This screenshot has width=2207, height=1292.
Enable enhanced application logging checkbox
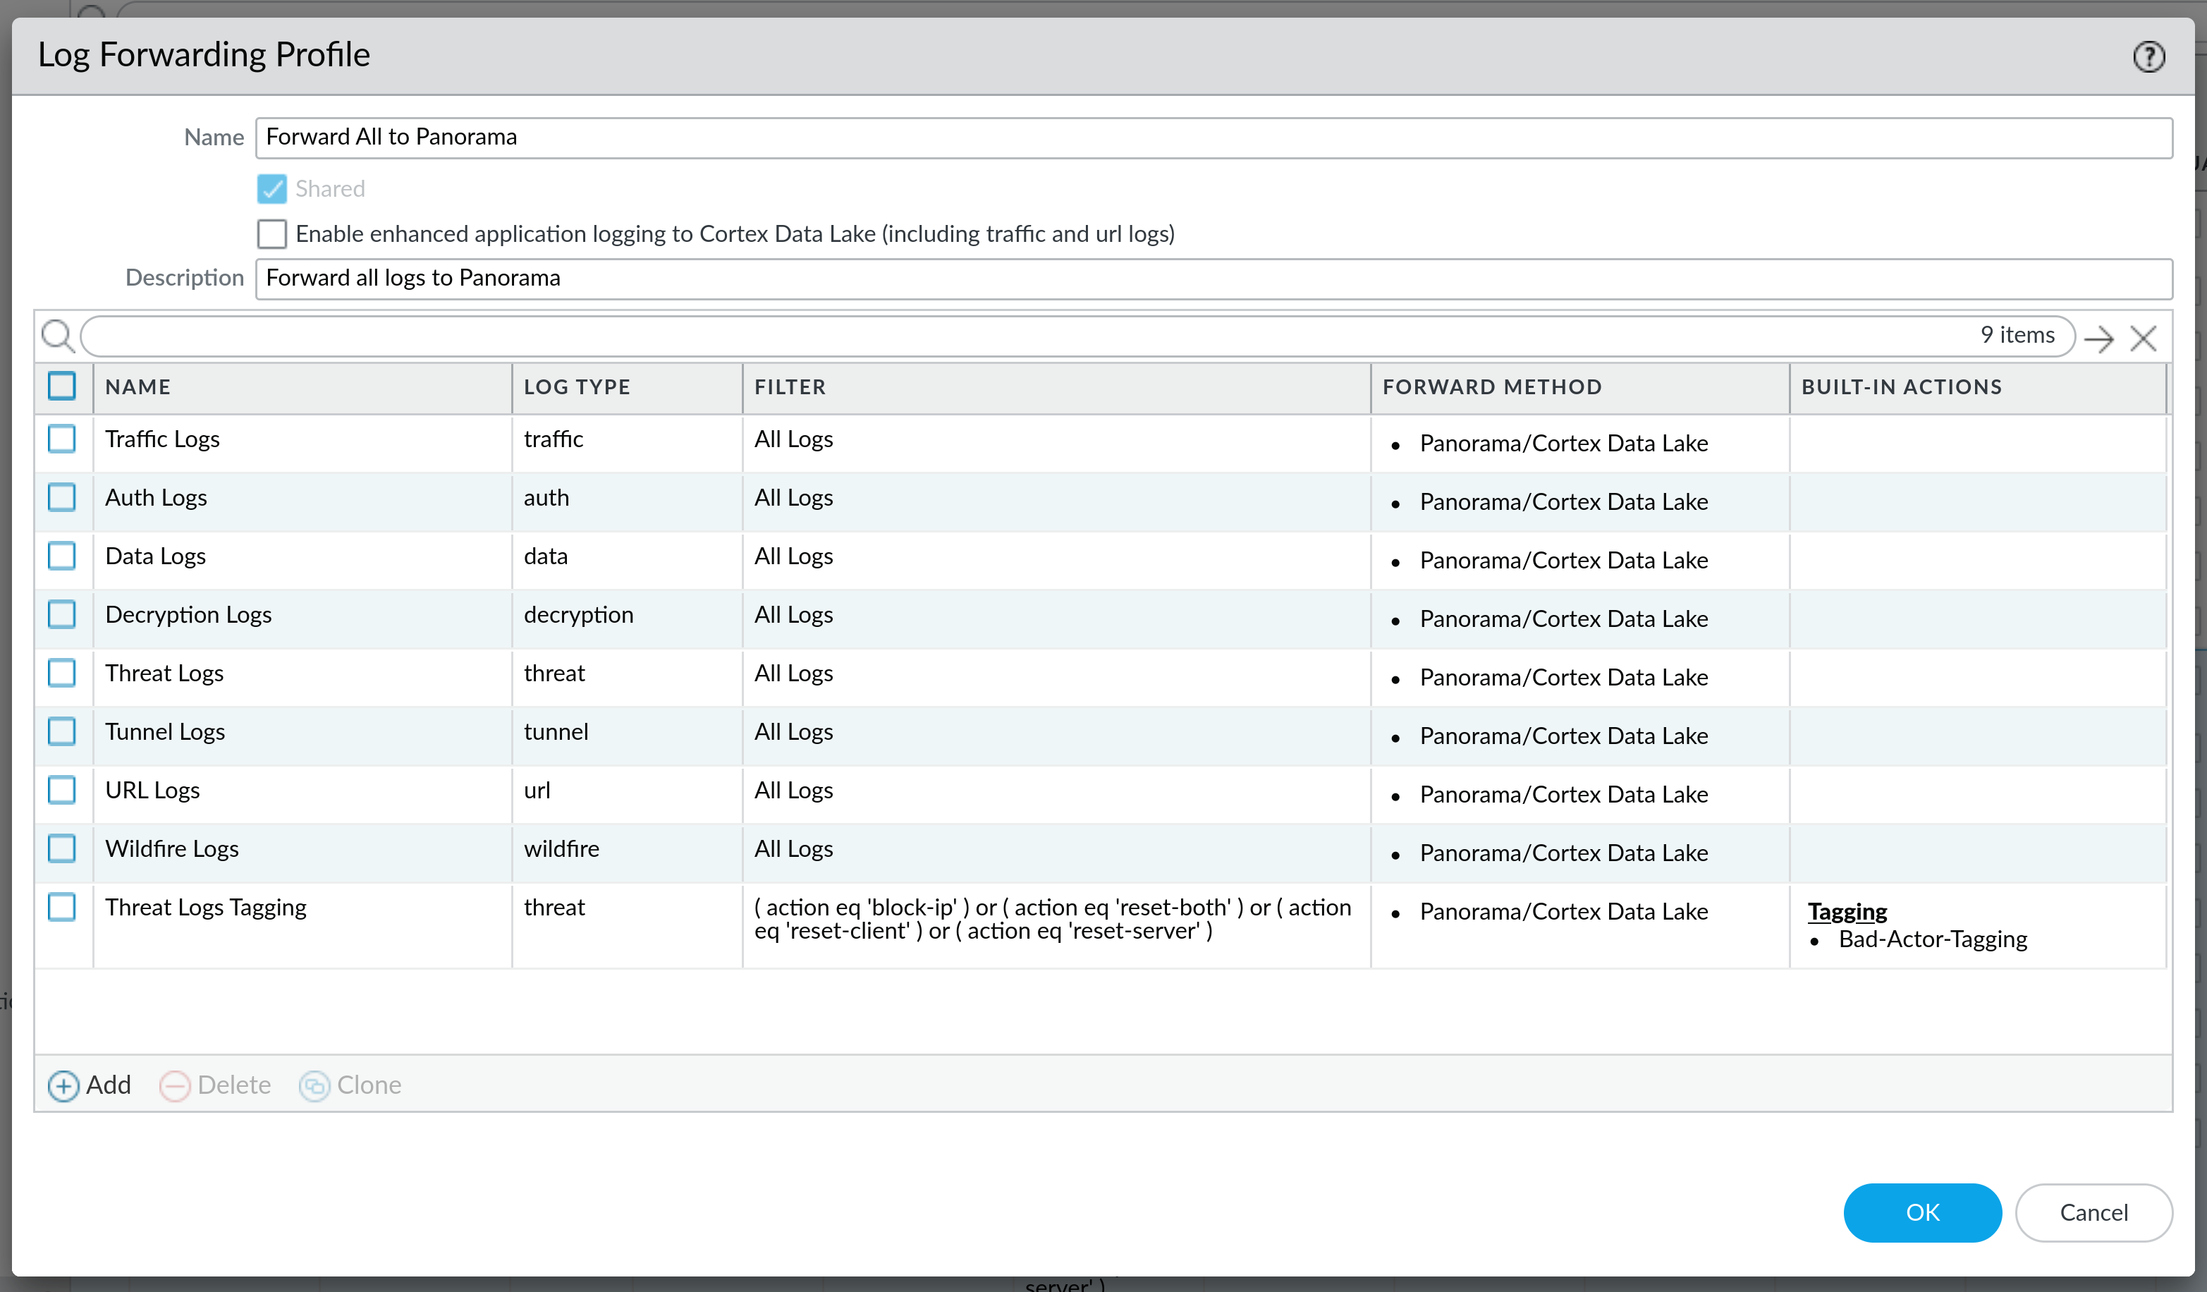271,234
